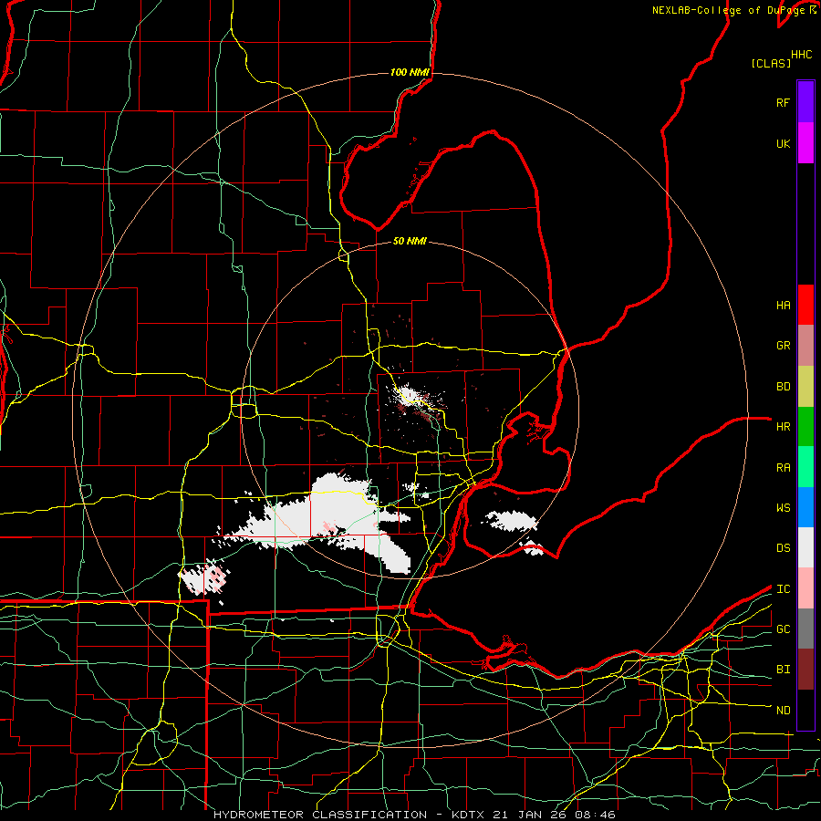Click the HHC product label
This screenshot has width=821, height=821.
pyautogui.click(x=801, y=55)
